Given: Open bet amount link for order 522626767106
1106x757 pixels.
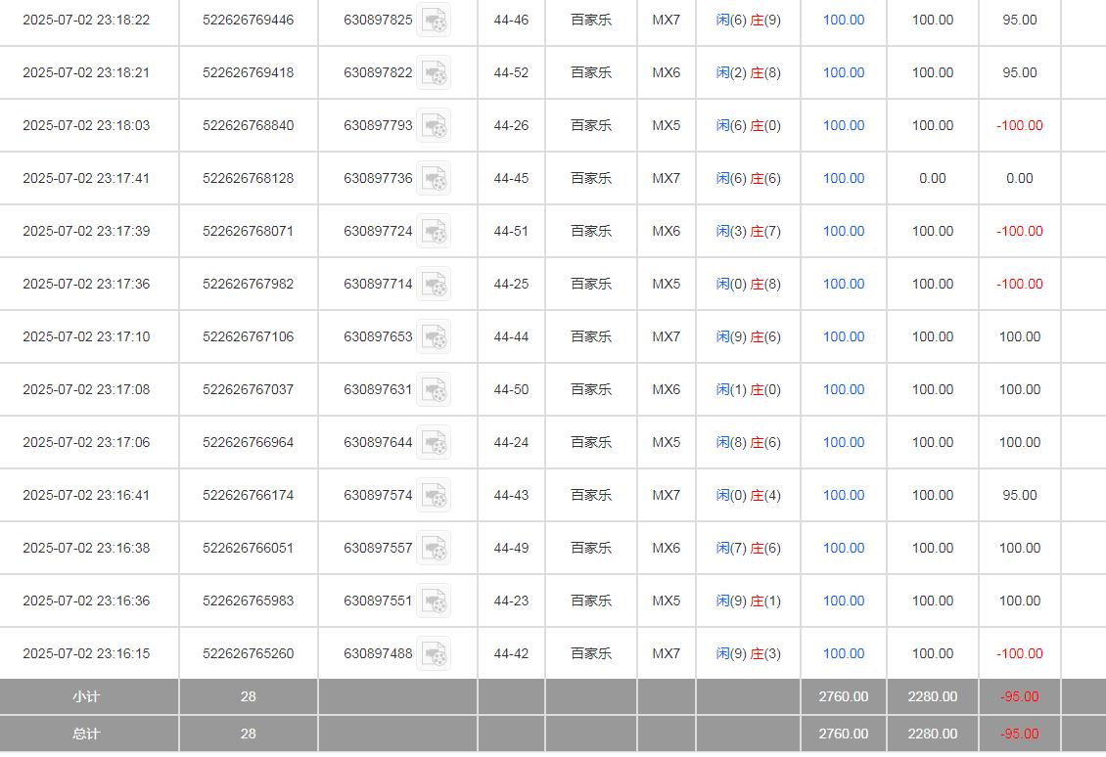Looking at the screenshot, I should coord(843,337).
